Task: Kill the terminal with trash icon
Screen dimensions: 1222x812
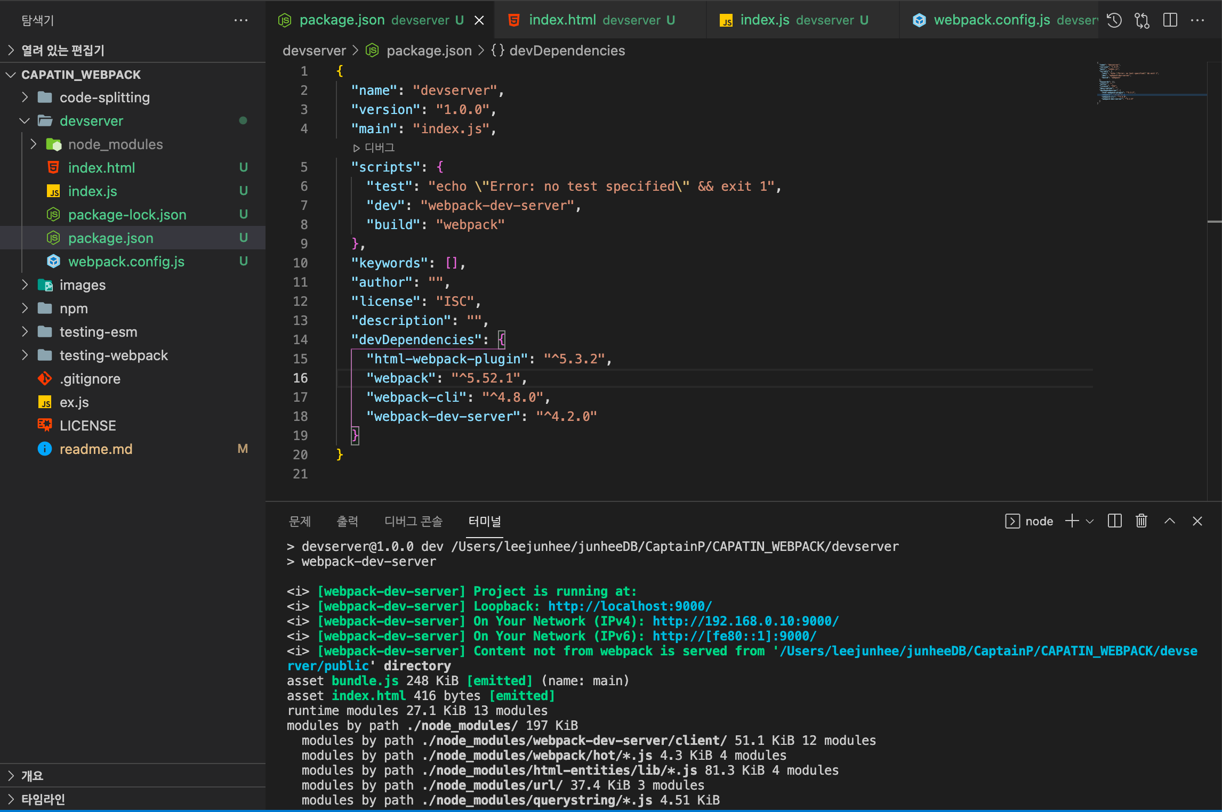Action: [x=1141, y=521]
